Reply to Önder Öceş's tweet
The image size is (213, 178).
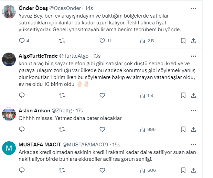click(22, 41)
